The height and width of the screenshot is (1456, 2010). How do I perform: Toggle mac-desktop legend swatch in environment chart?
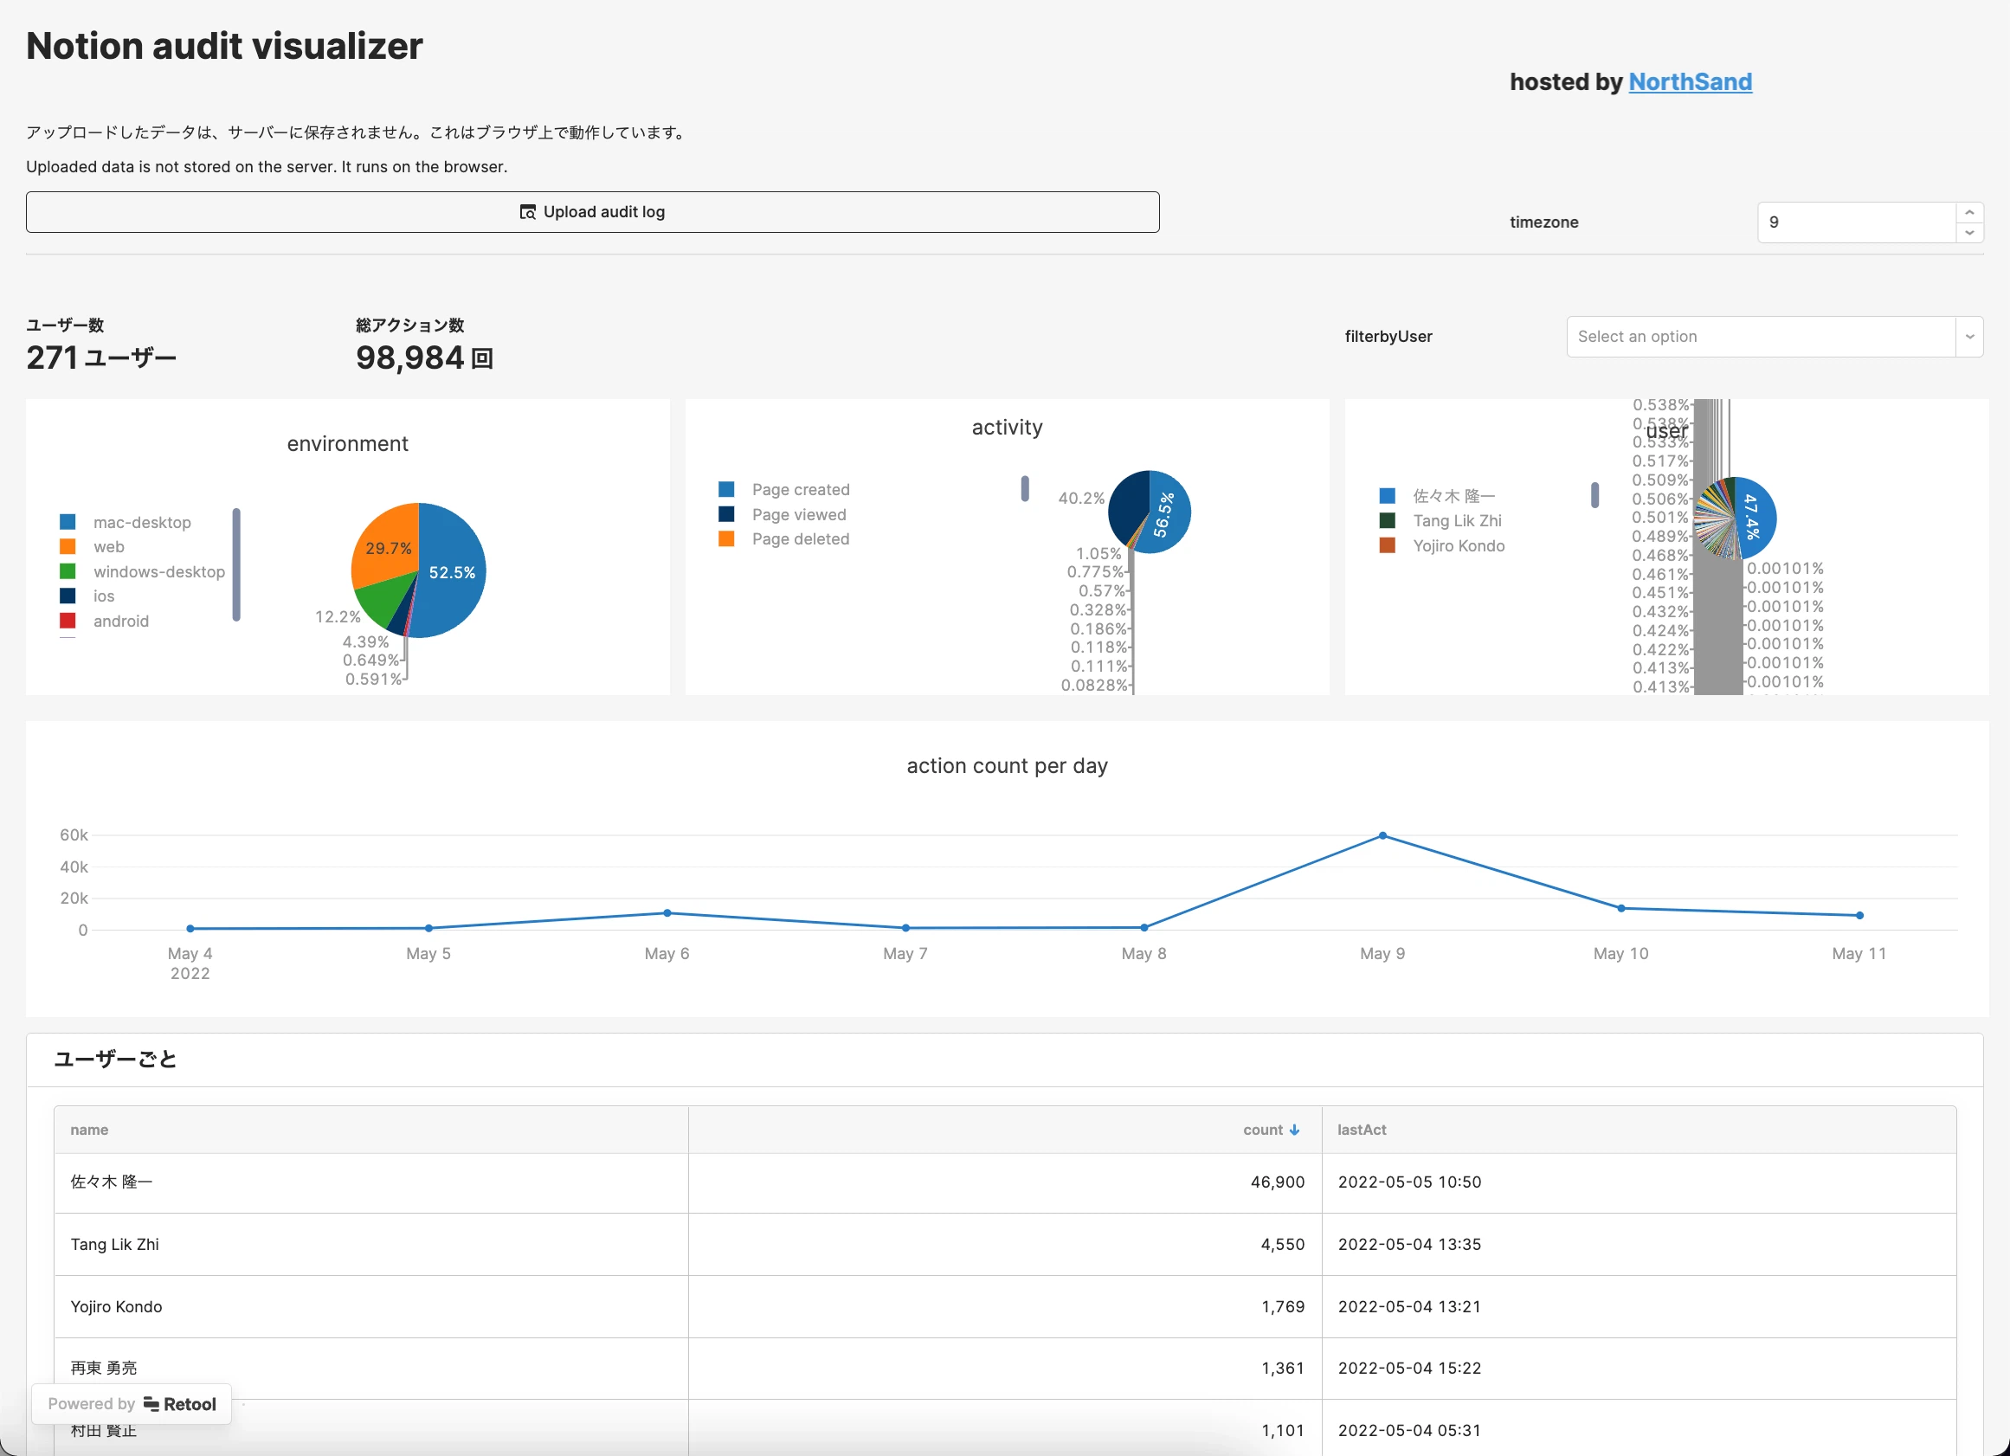coord(68,522)
